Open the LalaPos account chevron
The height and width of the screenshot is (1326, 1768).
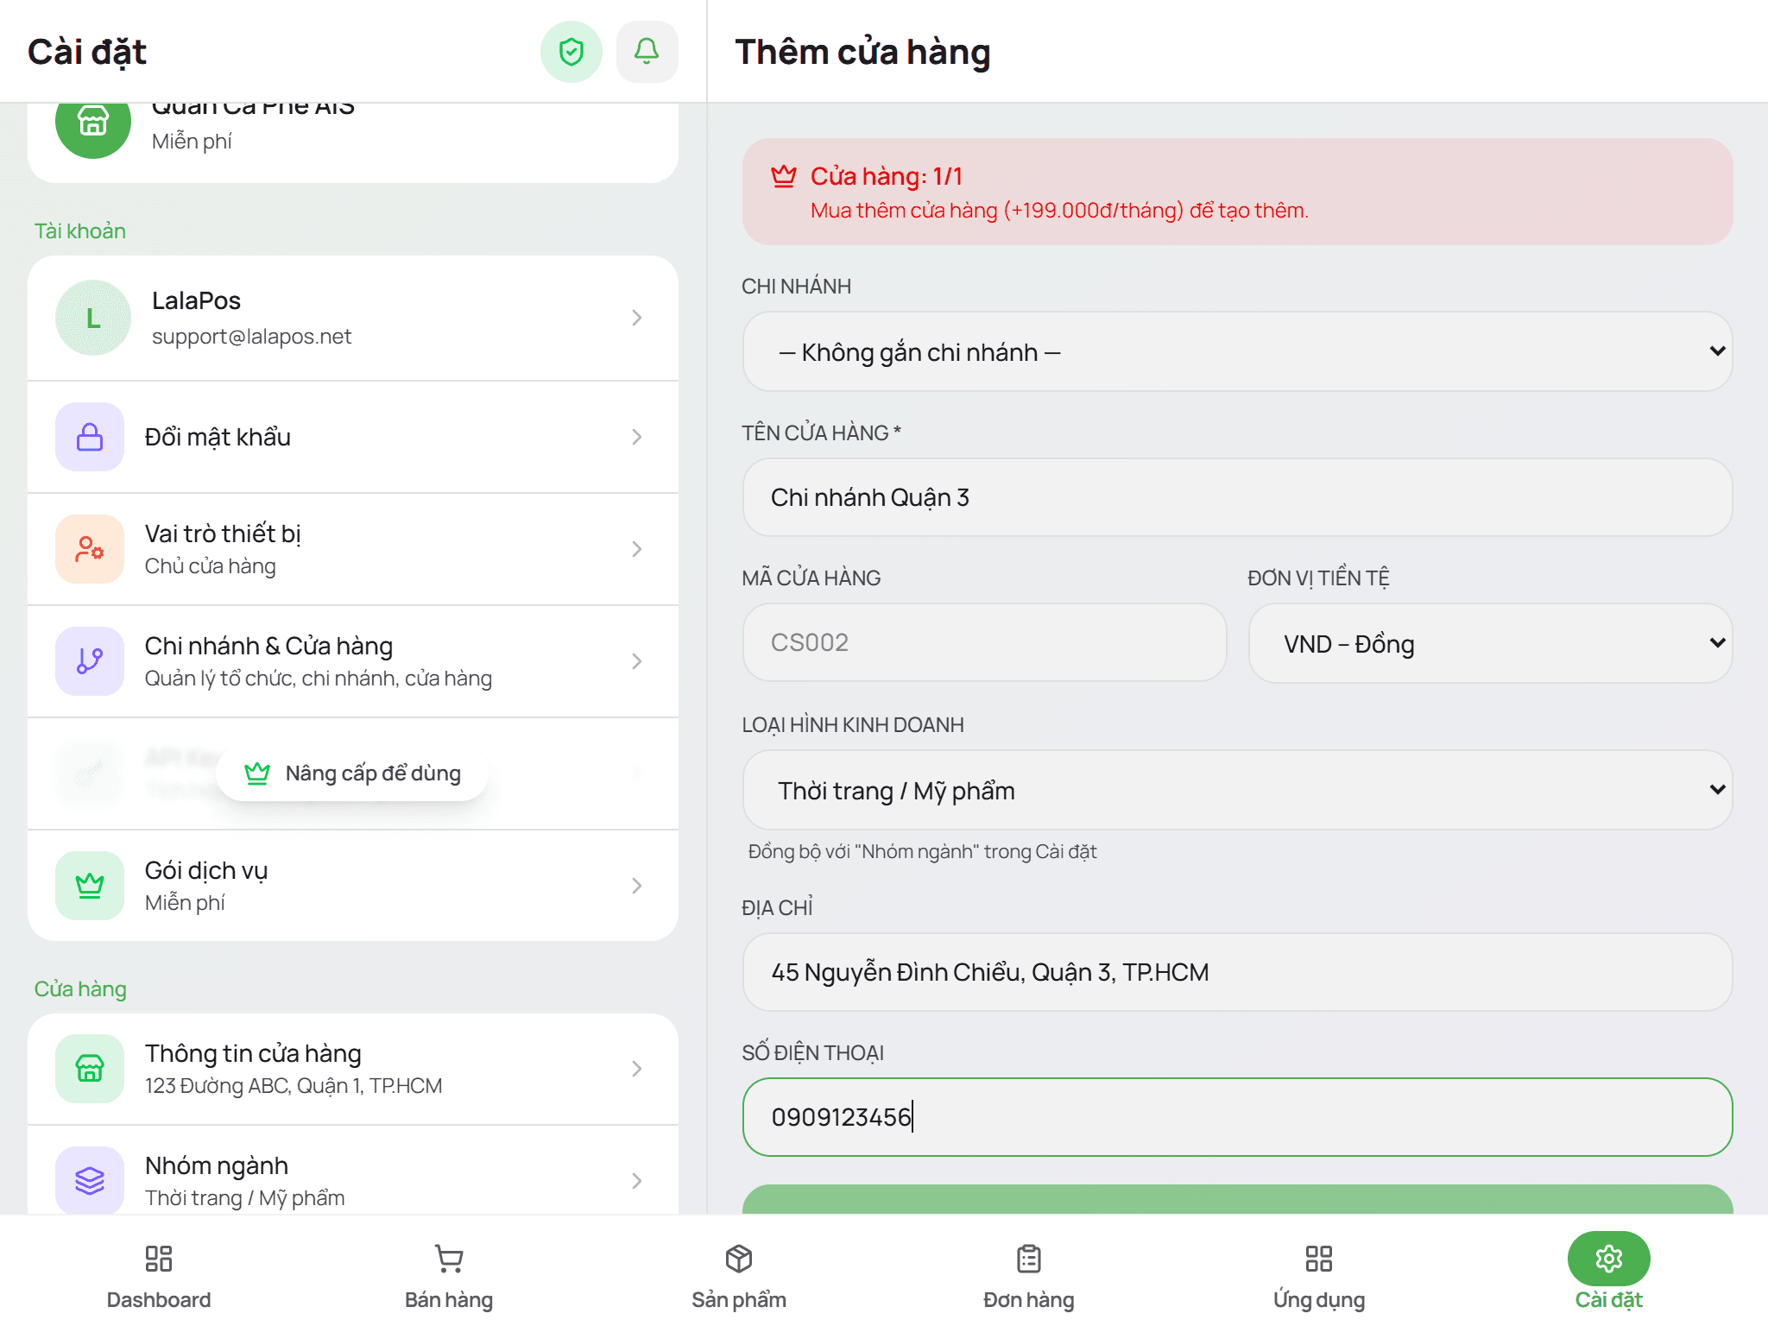click(x=637, y=318)
